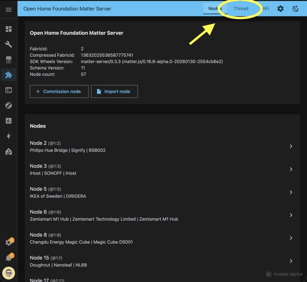Open notifications via the bell icon

tap(8, 257)
